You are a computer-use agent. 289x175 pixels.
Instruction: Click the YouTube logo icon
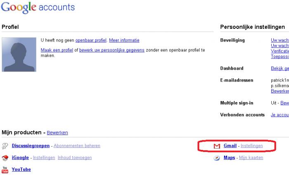click(x=5, y=169)
